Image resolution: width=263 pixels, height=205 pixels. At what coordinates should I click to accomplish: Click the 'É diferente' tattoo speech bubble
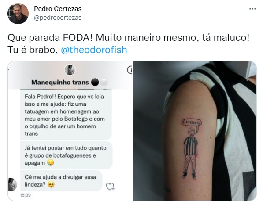click(192, 122)
